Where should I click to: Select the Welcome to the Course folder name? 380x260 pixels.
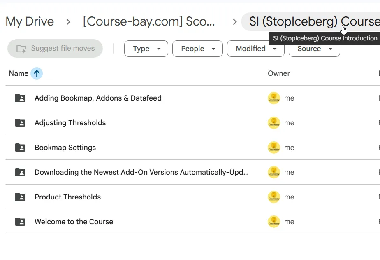(x=74, y=222)
